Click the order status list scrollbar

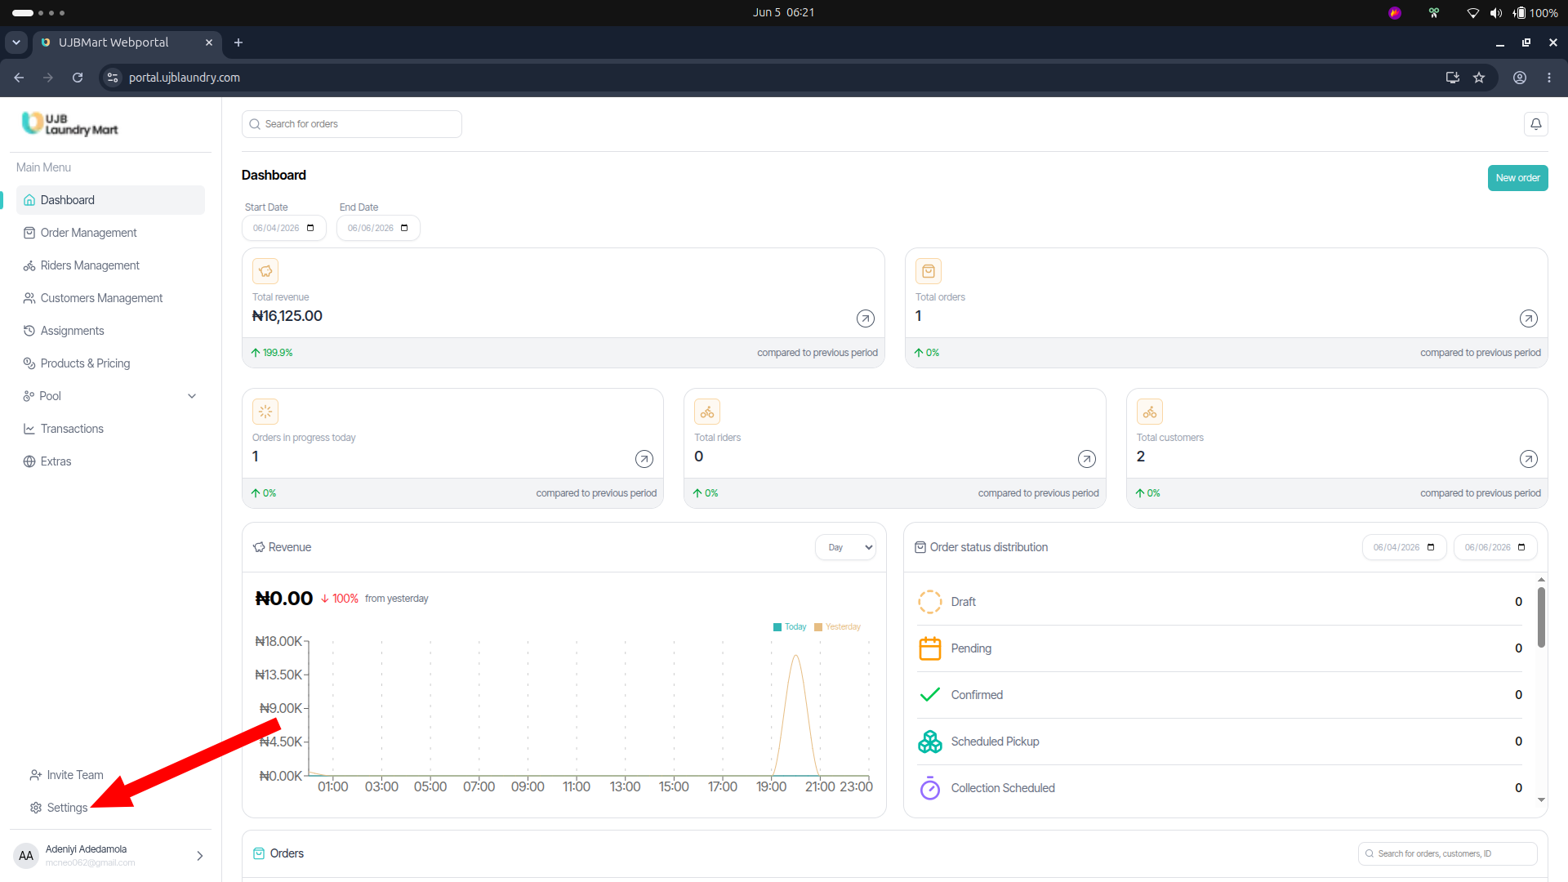[x=1541, y=617]
